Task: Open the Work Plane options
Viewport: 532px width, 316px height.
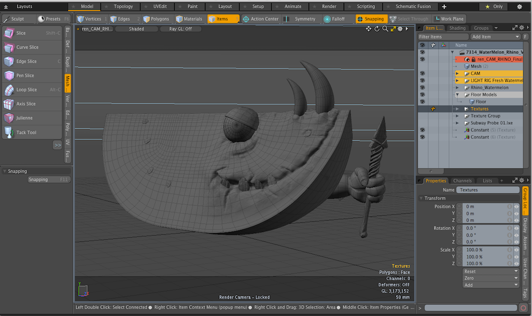Action: coord(449,19)
